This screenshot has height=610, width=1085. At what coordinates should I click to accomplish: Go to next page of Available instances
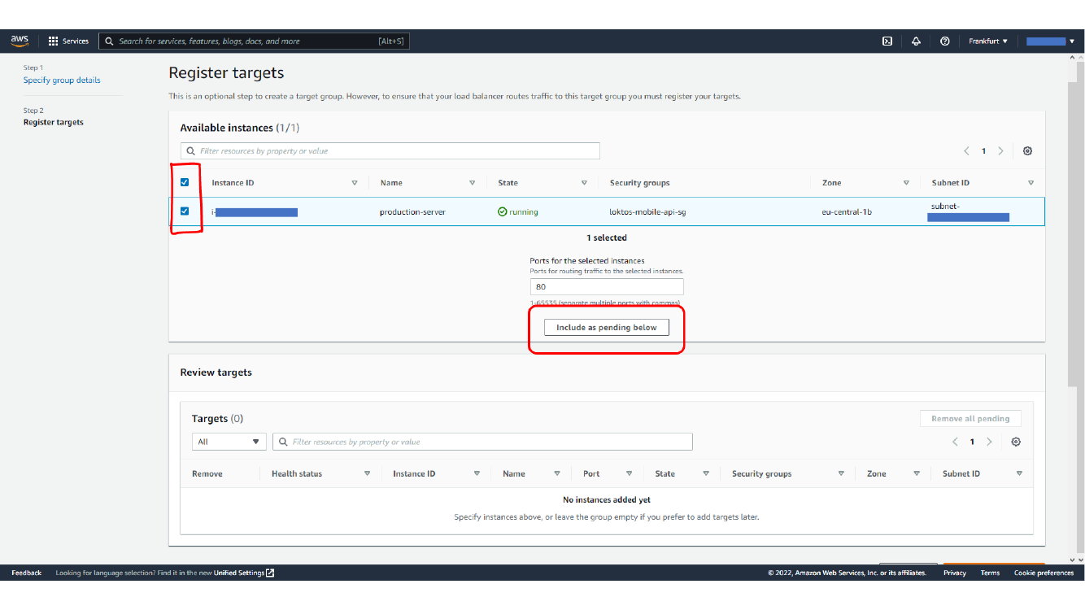point(1000,151)
